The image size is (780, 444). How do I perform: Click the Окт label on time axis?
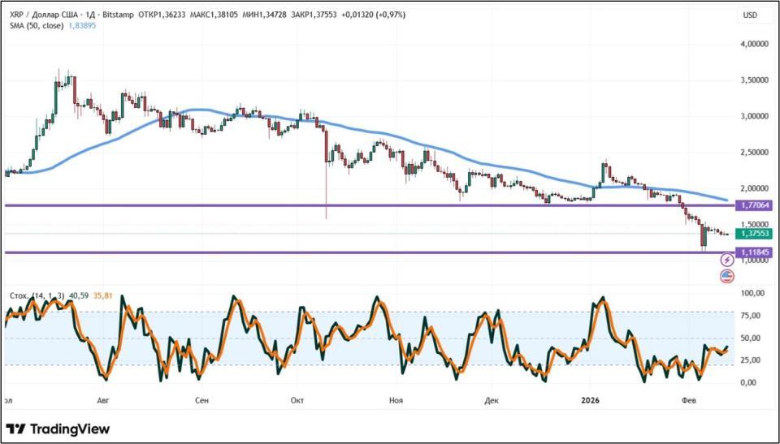297,400
